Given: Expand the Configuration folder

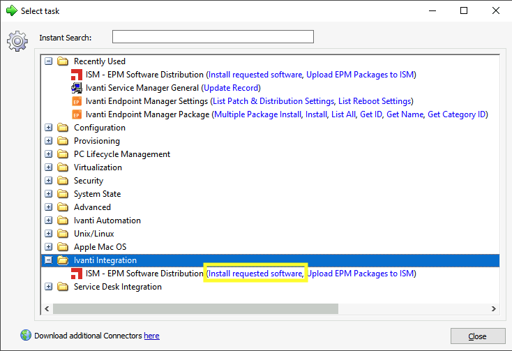Looking at the screenshot, I should click(49, 127).
